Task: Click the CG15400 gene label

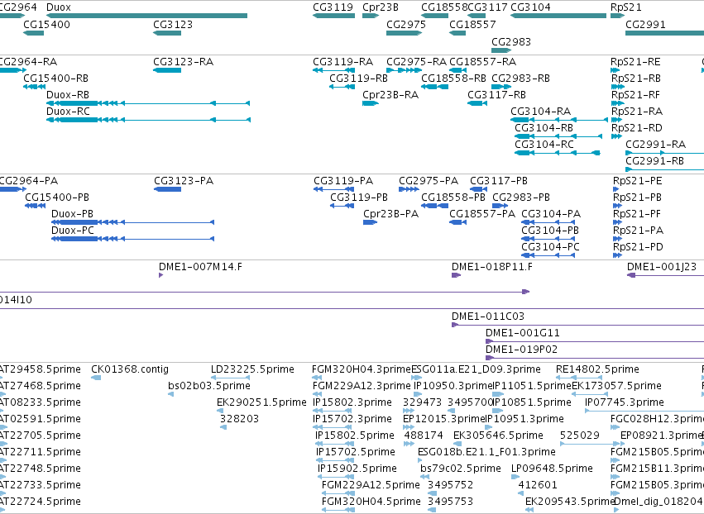Action: tap(46, 24)
